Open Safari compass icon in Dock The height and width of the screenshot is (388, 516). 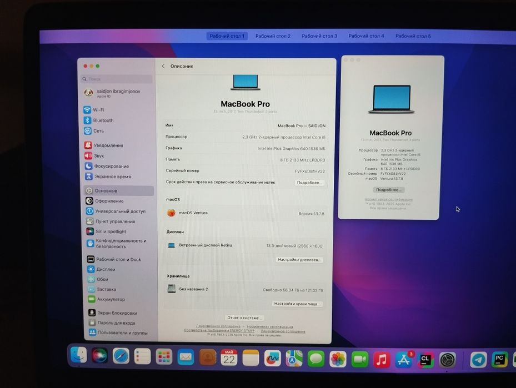click(x=121, y=356)
